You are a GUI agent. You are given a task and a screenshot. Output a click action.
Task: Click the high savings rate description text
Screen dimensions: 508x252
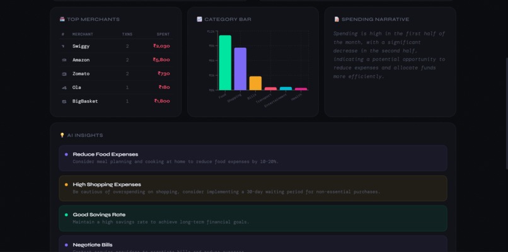161,222
